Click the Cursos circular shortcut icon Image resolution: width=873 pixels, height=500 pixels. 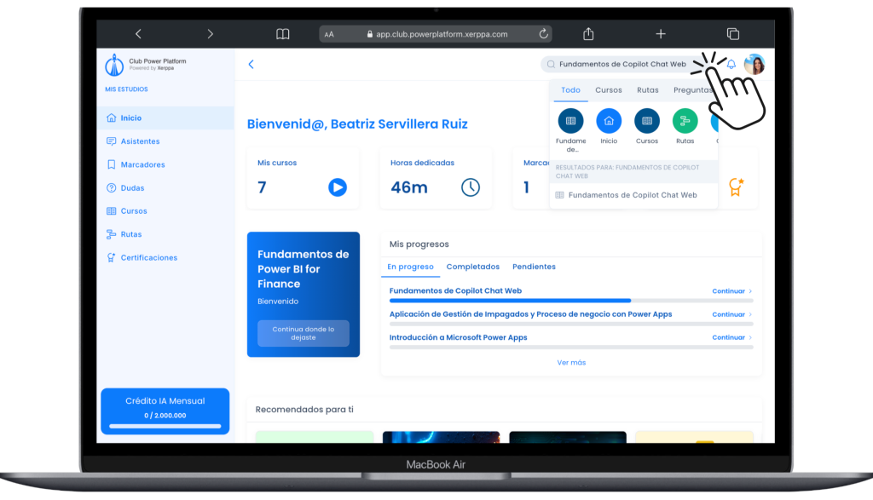[647, 121]
